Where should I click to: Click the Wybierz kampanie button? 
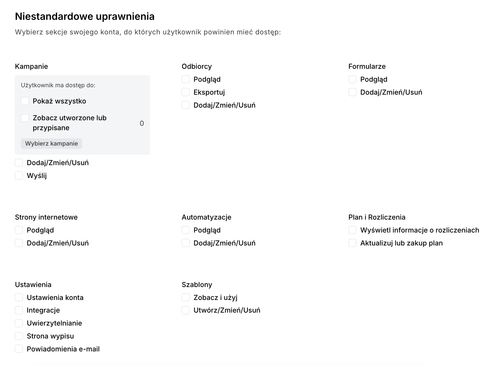click(51, 144)
